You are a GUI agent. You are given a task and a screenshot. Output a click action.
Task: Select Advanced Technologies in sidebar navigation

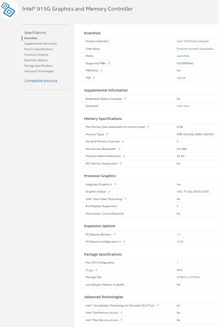click(39, 71)
